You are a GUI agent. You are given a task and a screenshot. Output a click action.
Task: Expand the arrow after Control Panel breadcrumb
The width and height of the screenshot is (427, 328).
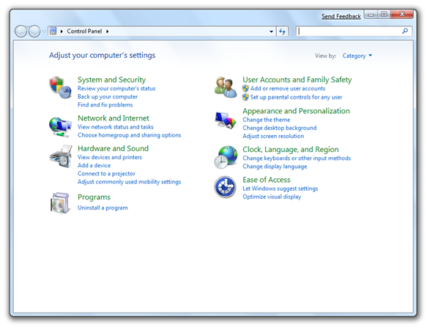(x=108, y=31)
